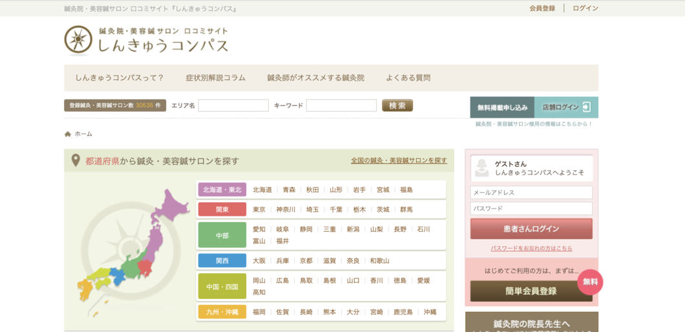Select the Kyushu region on Japan map

[85, 288]
